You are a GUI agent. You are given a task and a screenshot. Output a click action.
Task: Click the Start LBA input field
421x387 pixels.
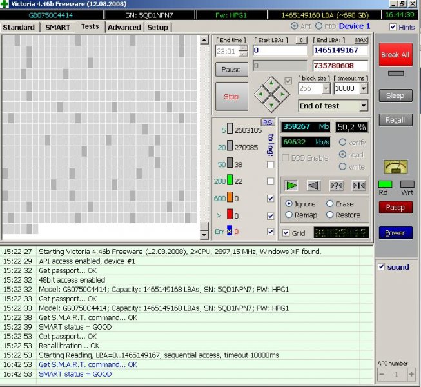coord(280,50)
